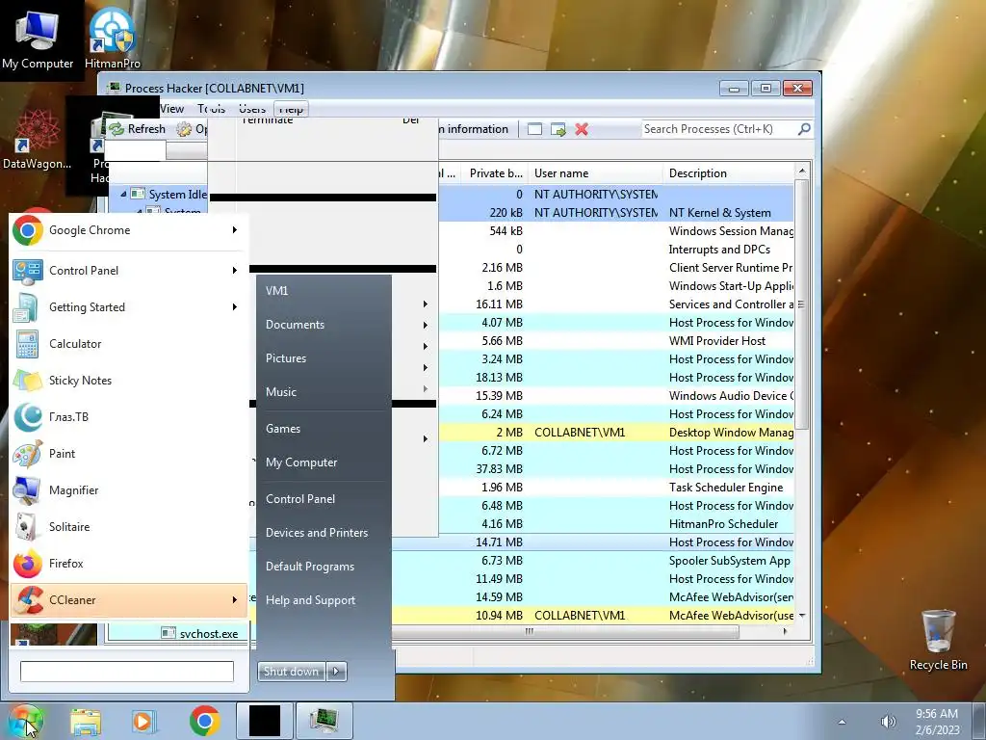Open the arrow menu next to Shut down

coord(336,672)
